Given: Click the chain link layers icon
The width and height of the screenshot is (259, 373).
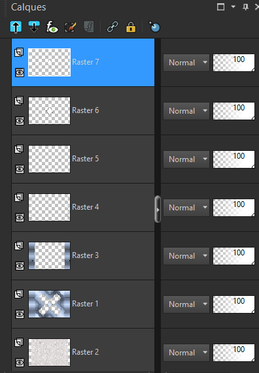Looking at the screenshot, I should (112, 27).
